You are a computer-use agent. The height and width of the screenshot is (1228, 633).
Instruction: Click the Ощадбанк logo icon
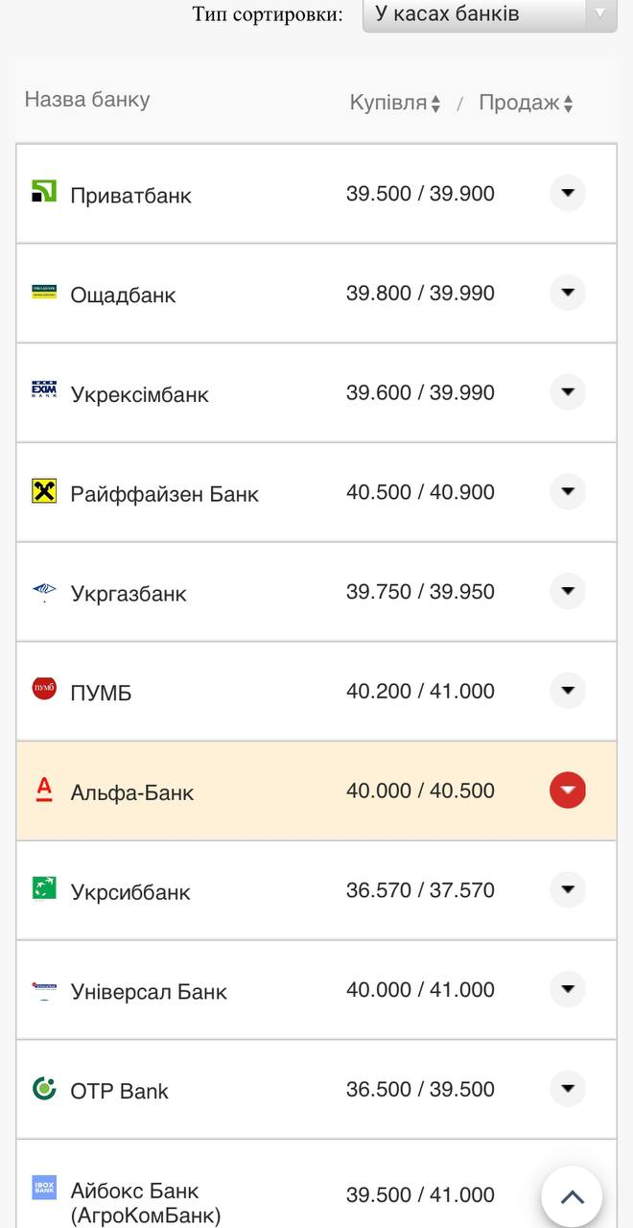coord(44,291)
